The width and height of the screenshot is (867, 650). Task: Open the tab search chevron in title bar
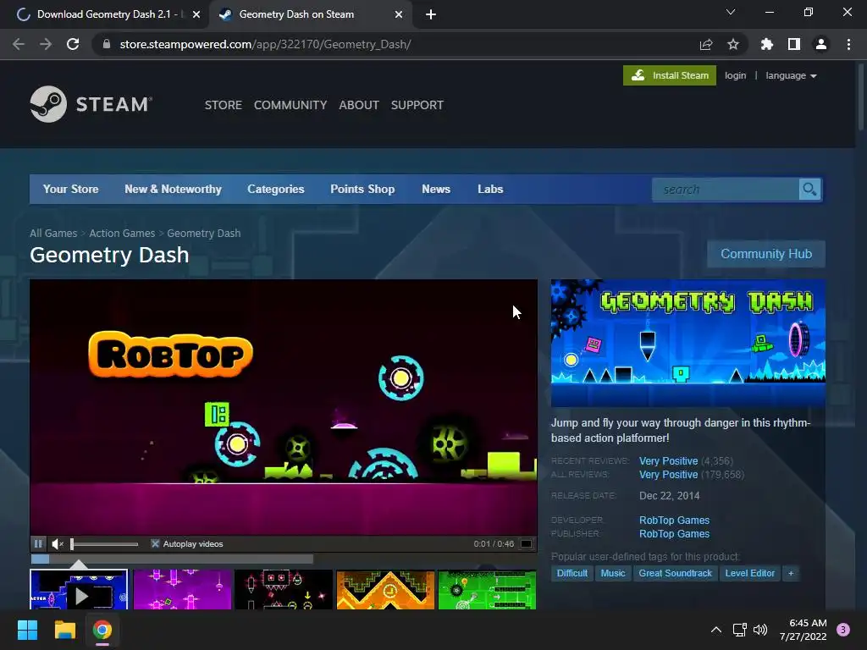point(731,12)
